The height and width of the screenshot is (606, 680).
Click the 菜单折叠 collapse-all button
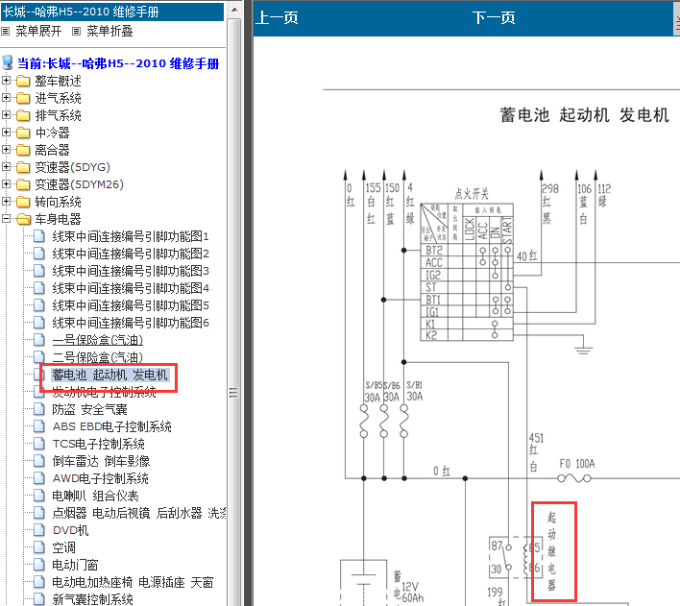(x=109, y=32)
